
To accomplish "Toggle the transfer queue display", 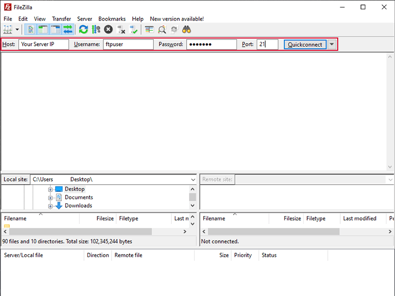I will pyautogui.click(x=68, y=30).
